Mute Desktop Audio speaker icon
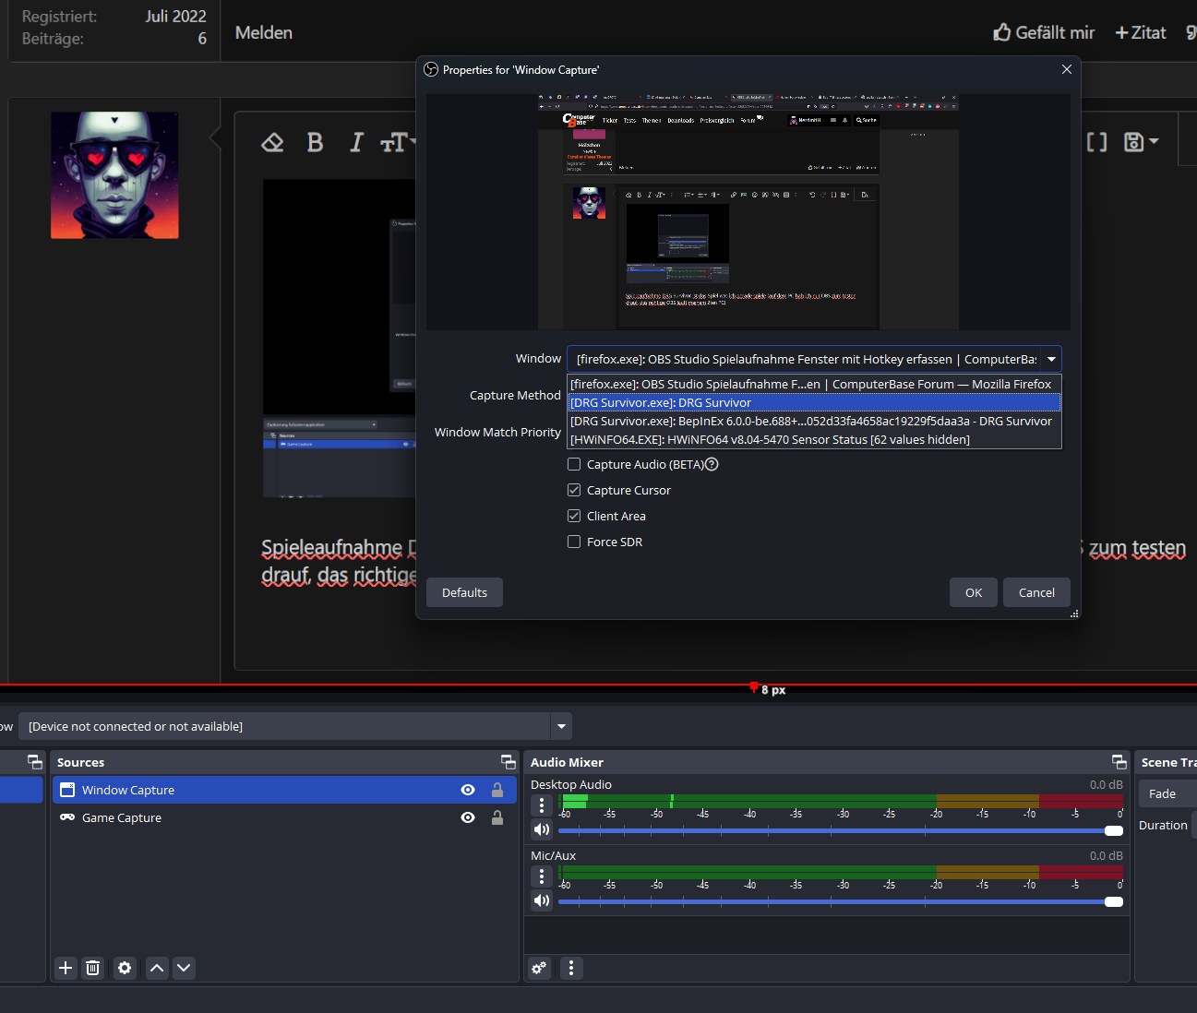Image resolution: width=1197 pixels, height=1013 pixels. (x=542, y=829)
